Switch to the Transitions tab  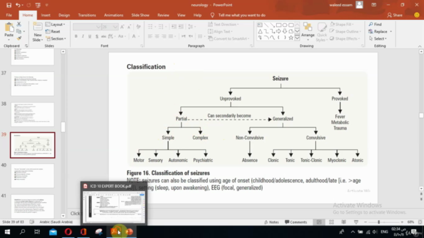coord(87,15)
